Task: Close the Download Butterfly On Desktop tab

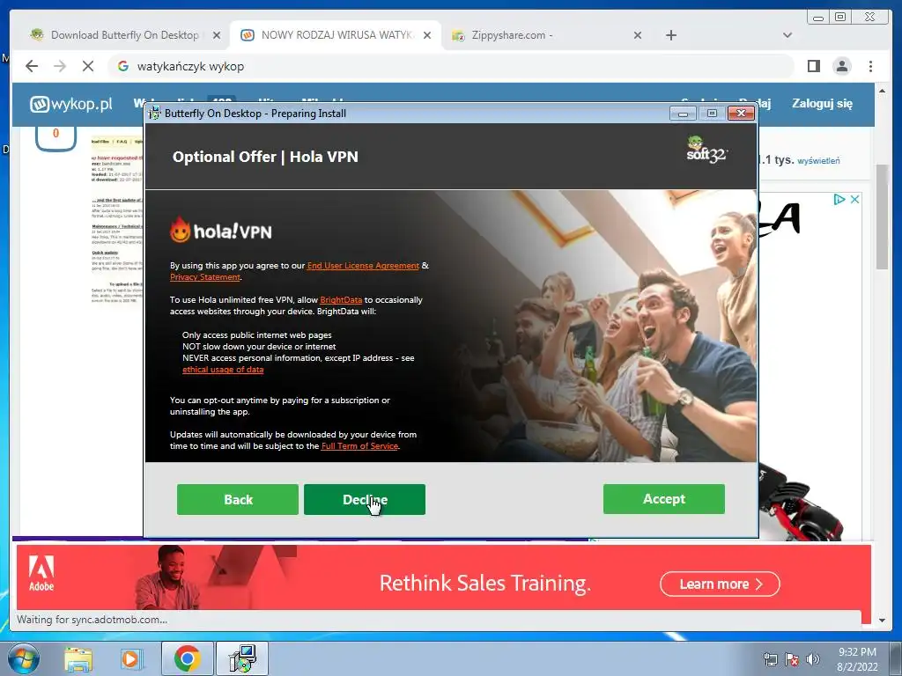Action: (217, 35)
